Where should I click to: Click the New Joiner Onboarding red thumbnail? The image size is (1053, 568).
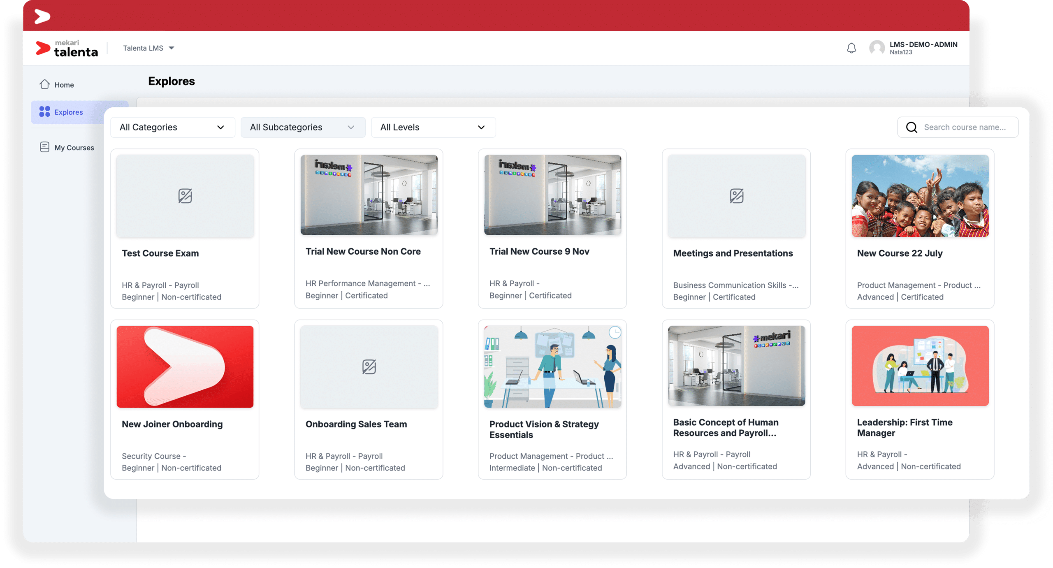(x=185, y=366)
